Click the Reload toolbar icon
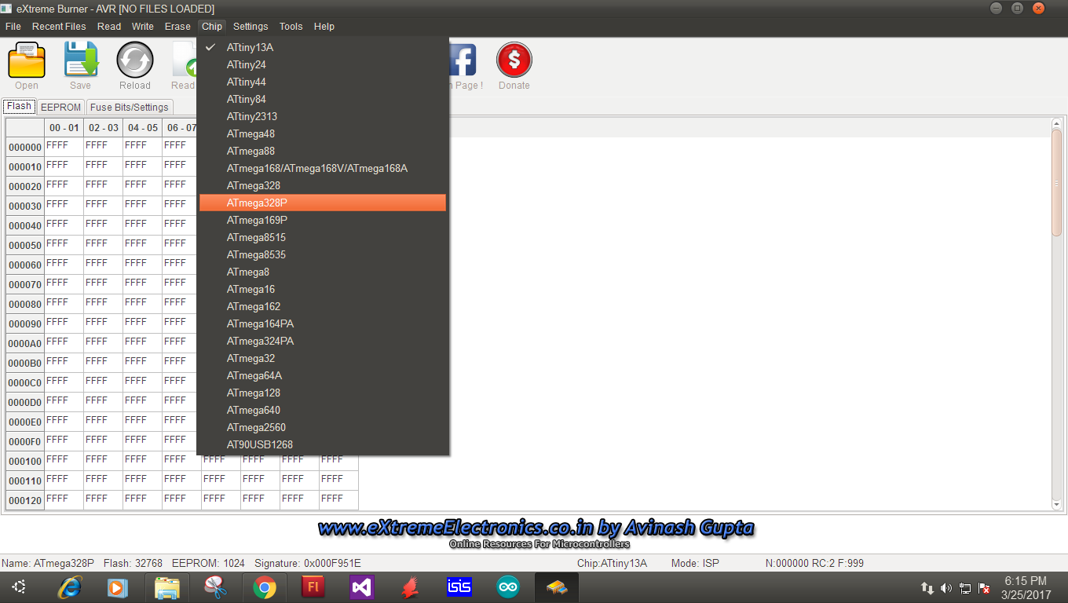Screen dimensions: 1068x603 (135, 60)
